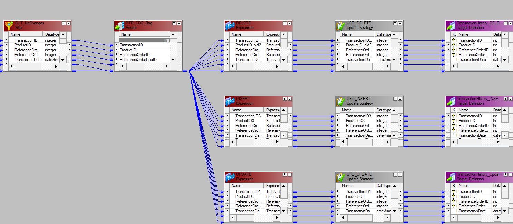Select the DELETE expression transformation icon
513x224 pixels.
point(230,26)
